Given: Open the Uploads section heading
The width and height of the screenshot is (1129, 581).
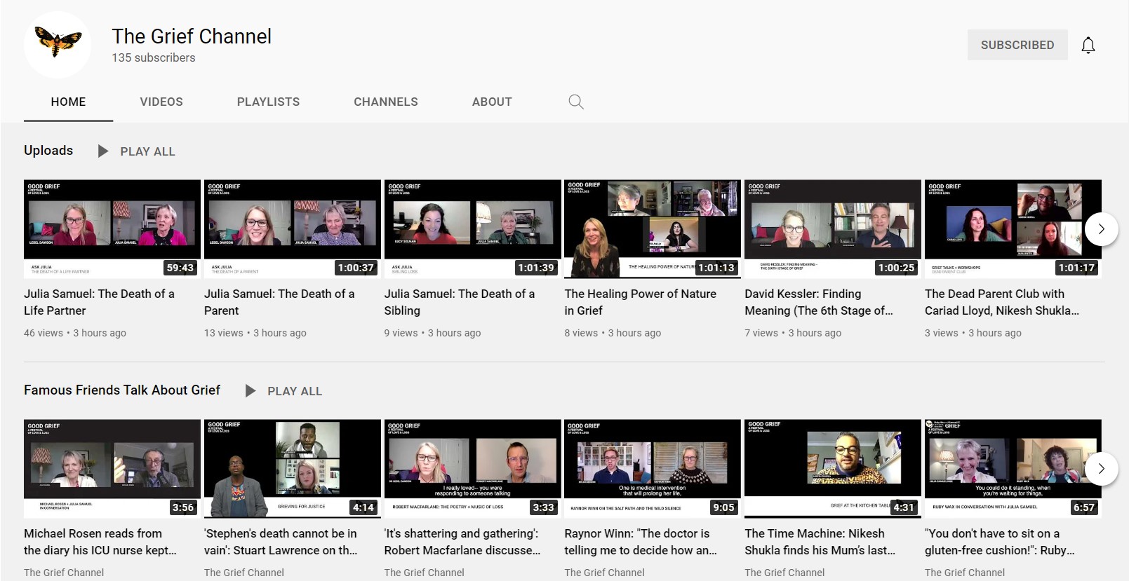Looking at the screenshot, I should [x=48, y=151].
